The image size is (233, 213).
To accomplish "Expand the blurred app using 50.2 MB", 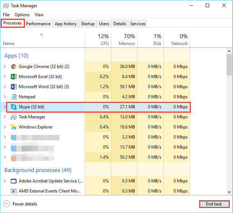I will (x=5, y=157).
